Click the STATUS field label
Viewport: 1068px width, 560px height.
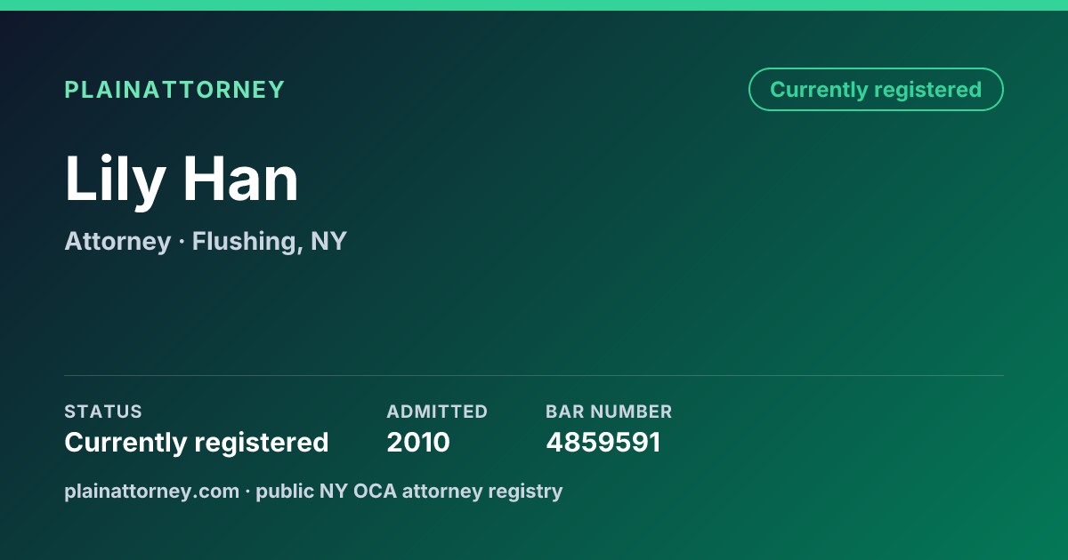pos(103,412)
